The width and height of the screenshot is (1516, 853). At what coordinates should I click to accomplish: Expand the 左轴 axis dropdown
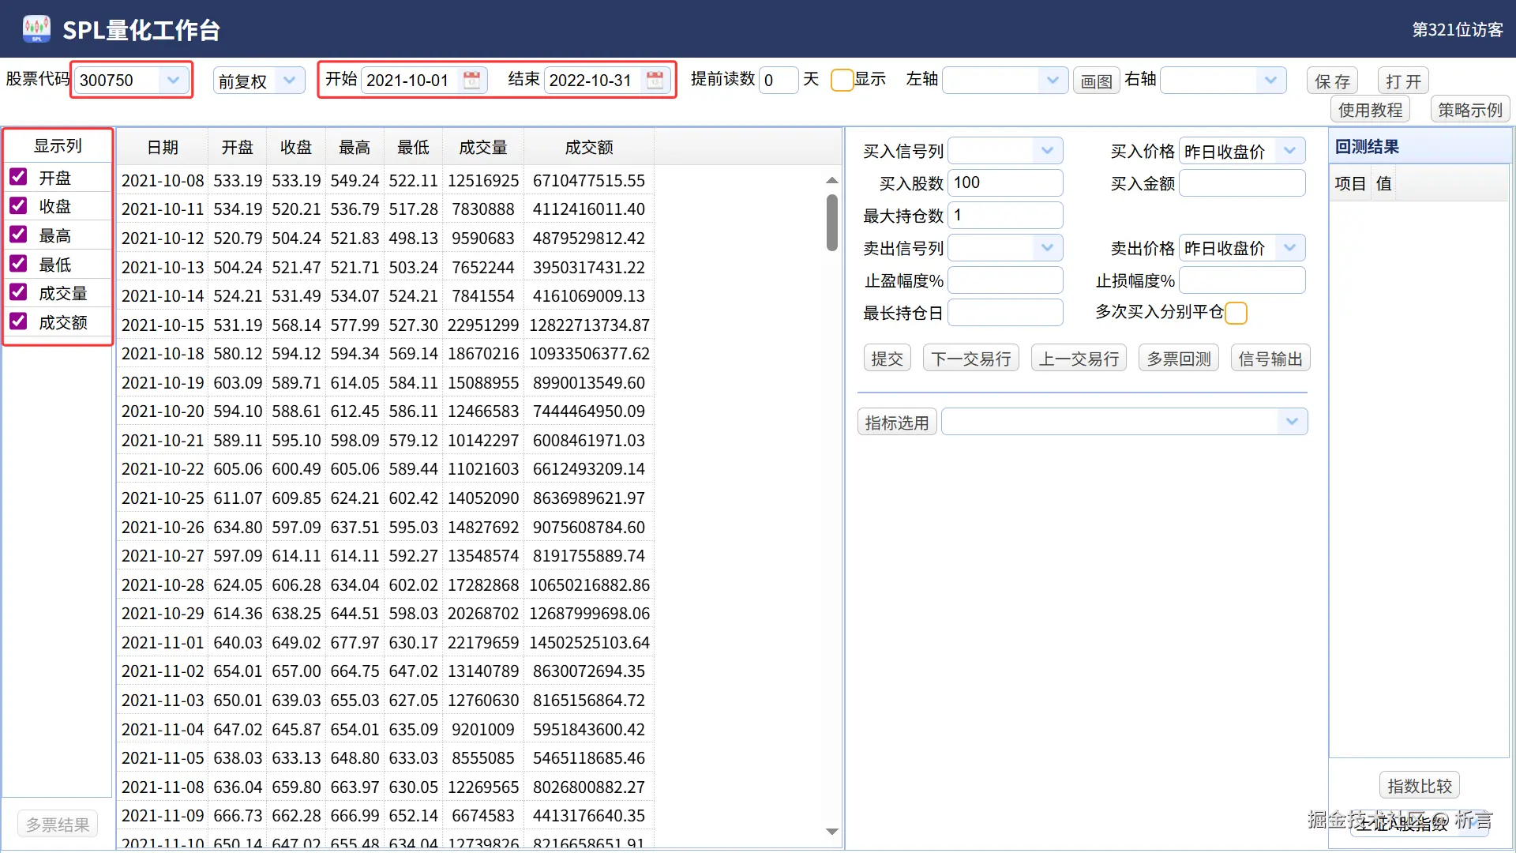[1053, 80]
